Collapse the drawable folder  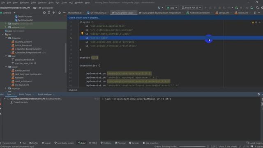(x=6, y=38)
